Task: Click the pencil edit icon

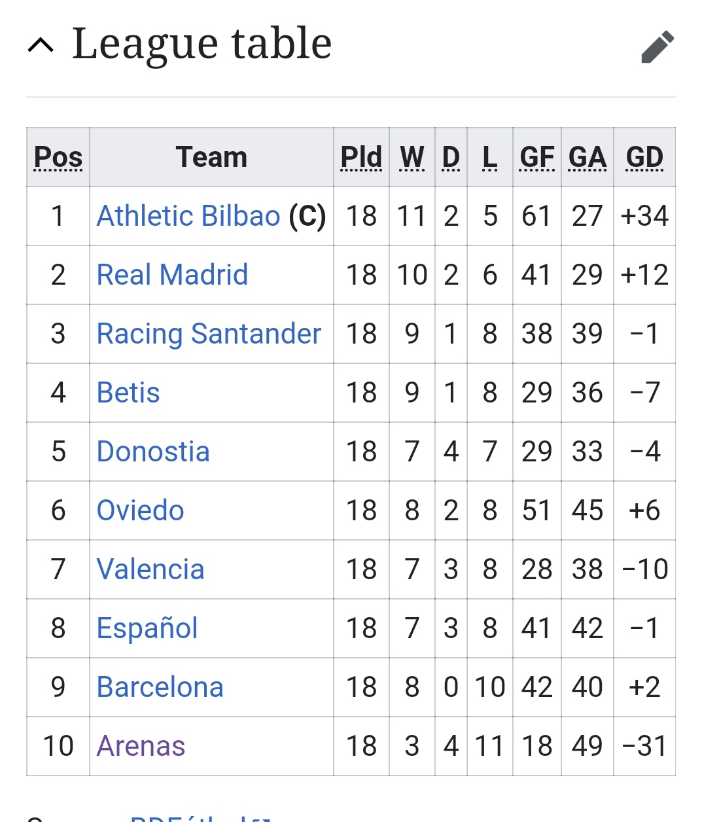Action: [658, 46]
